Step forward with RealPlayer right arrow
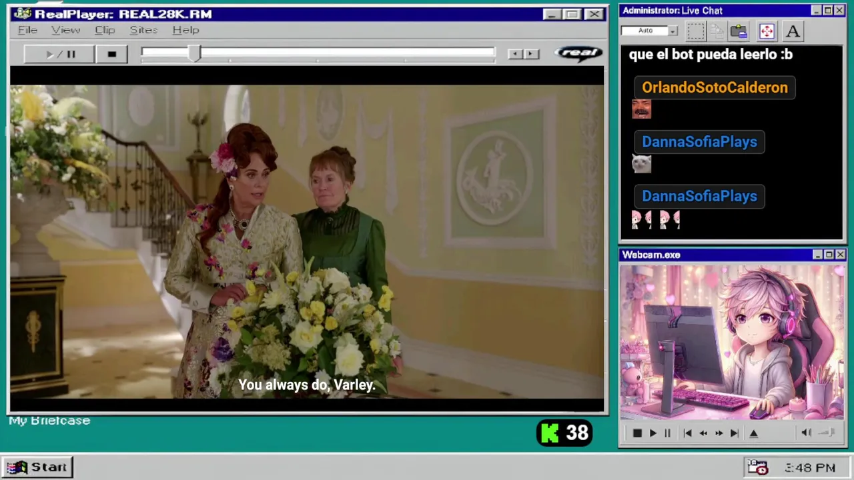 pos(531,54)
